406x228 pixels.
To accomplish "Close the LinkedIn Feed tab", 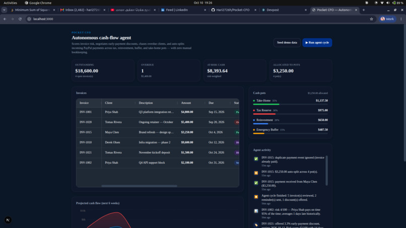I will coord(205,10).
